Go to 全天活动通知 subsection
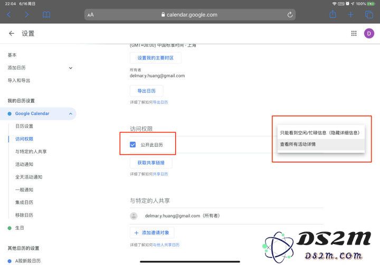The image size is (380, 265). point(28,177)
